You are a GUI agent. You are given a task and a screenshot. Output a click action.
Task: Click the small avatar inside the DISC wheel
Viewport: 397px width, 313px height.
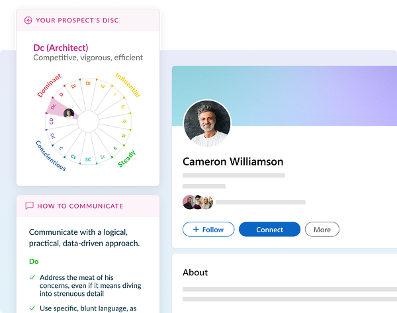coord(67,113)
